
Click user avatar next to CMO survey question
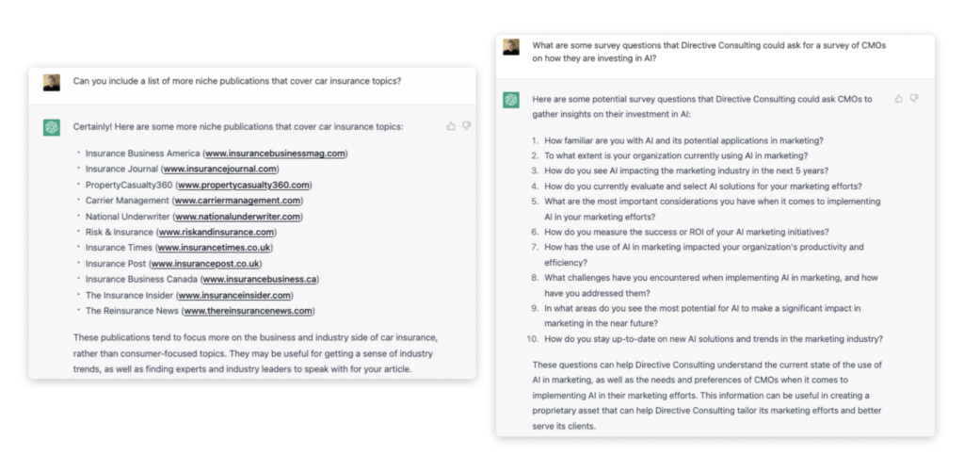tap(511, 47)
